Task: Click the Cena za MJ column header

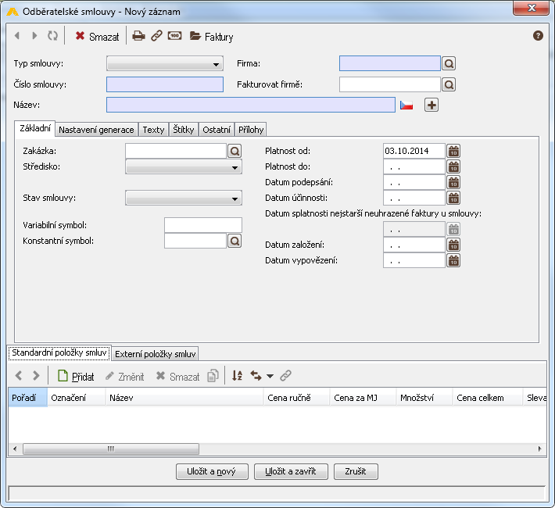Action: click(363, 398)
